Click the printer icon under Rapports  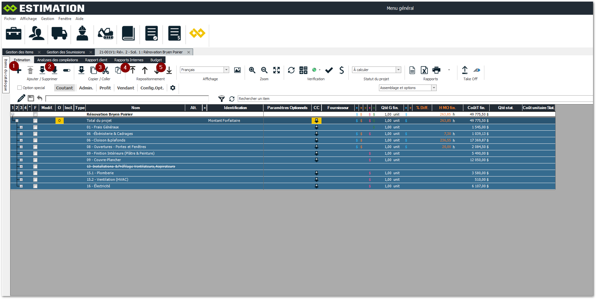(x=436, y=70)
